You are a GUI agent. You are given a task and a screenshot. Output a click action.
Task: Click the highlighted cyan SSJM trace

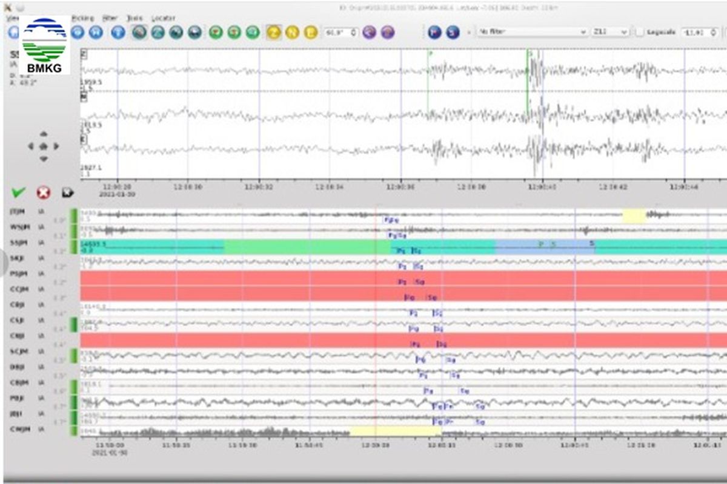point(403,247)
